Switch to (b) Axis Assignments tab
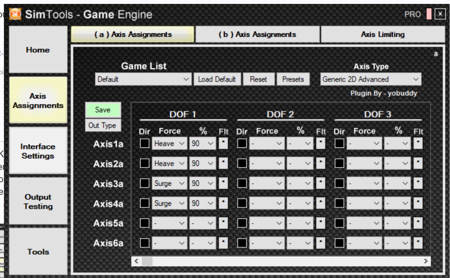This screenshot has height=278, width=450. tap(257, 35)
